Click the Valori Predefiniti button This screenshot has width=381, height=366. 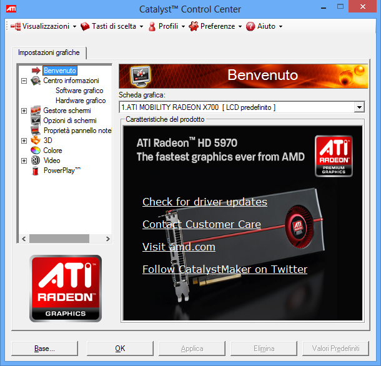(x=335, y=349)
